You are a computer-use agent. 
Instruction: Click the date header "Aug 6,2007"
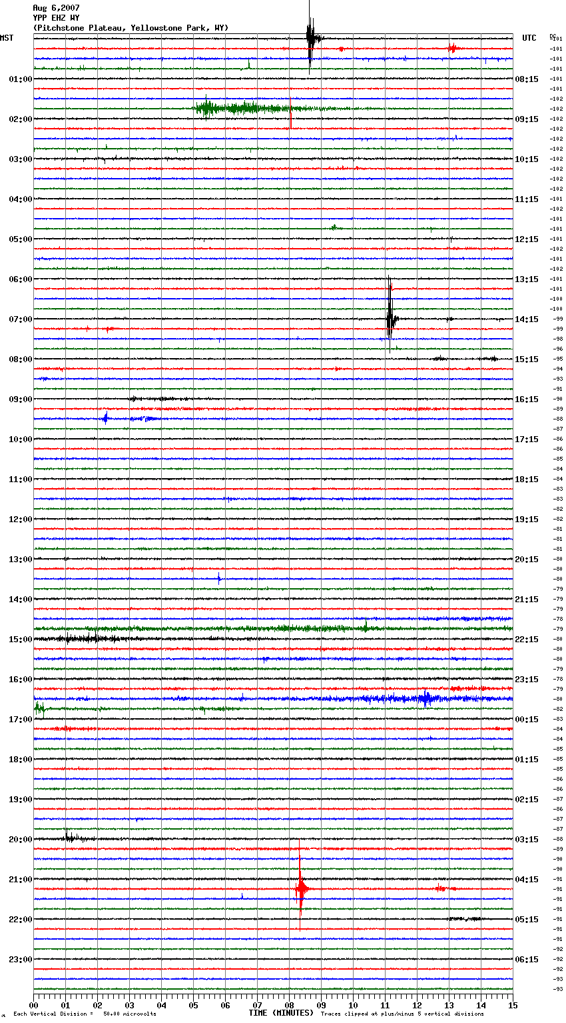[x=56, y=8]
